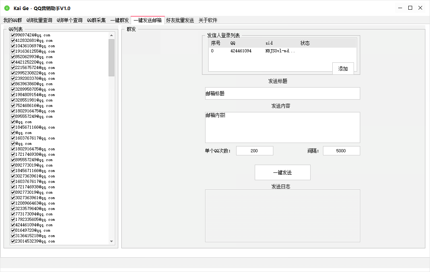Open the QQ群采集 tab
Viewport: 430px width, 272px height.
coord(96,20)
